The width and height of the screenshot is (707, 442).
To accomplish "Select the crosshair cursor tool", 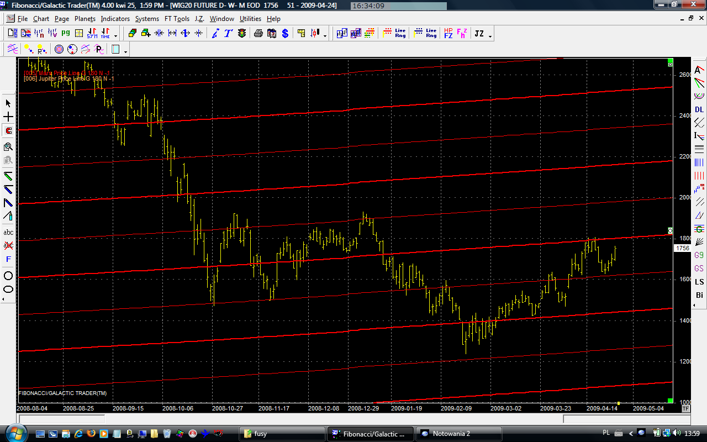I will pos(8,117).
